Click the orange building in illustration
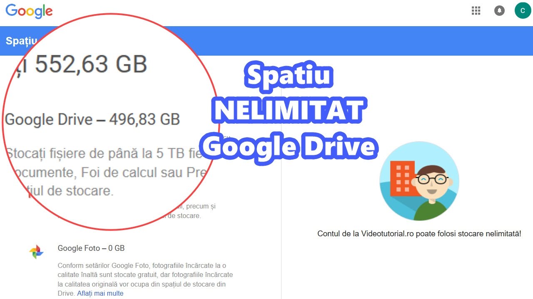 402,179
